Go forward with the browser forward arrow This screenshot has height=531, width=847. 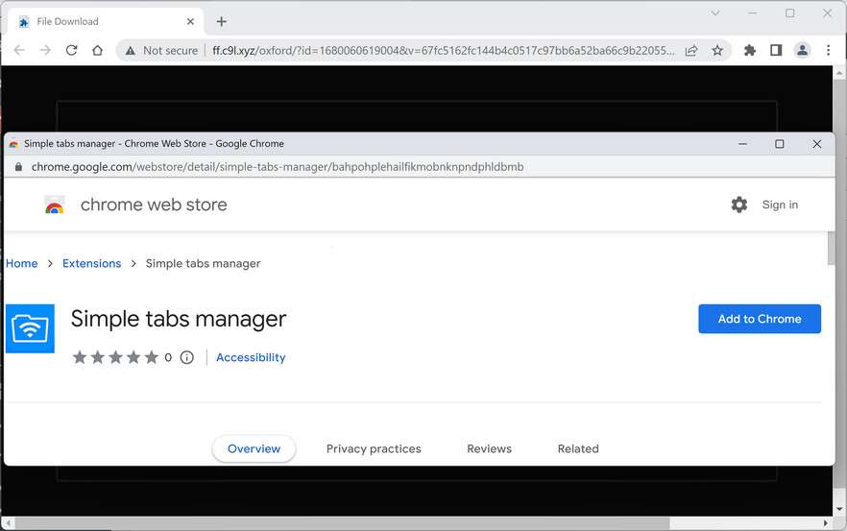(45, 50)
